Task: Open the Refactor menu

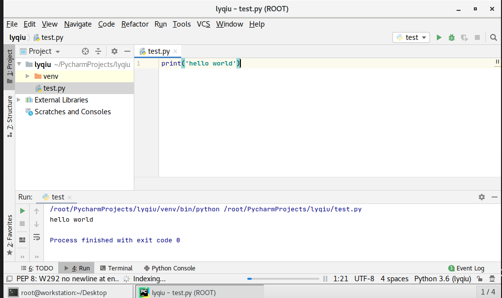Action: [135, 24]
